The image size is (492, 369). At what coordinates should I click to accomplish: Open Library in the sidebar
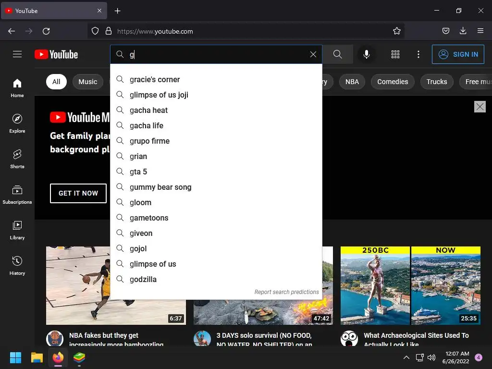(17, 230)
